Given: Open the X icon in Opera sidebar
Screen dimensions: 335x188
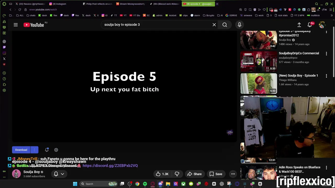Looking at the screenshot, I should (4, 59).
